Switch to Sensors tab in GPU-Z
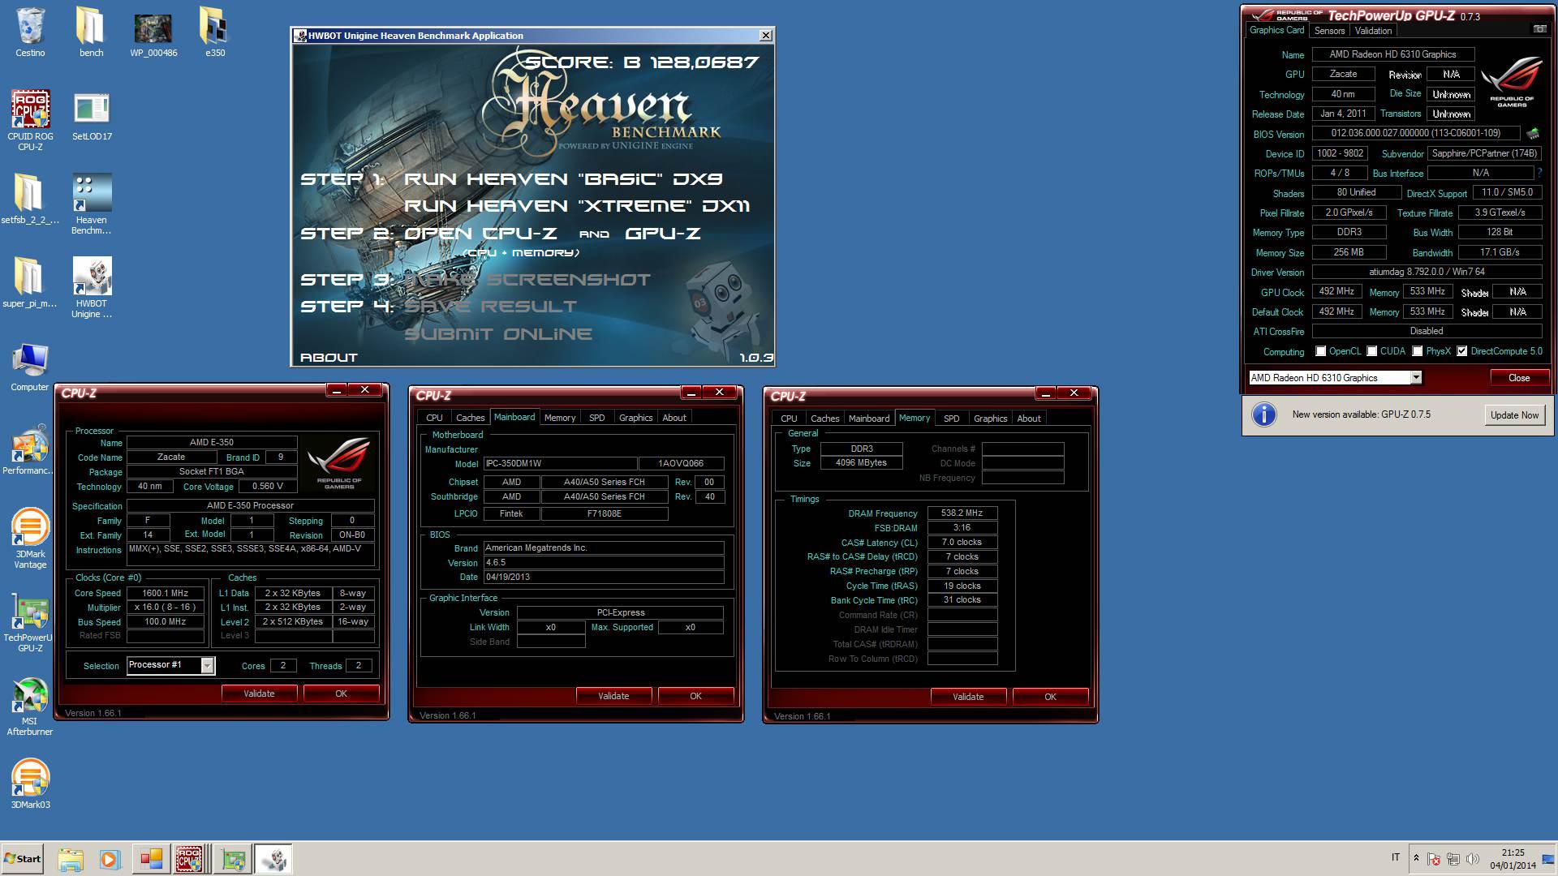The width and height of the screenshot is (1558, 876). tap(1329, 31)
